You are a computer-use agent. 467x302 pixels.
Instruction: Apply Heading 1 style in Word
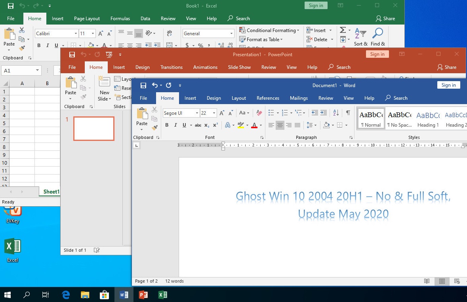tap(428, 119)
